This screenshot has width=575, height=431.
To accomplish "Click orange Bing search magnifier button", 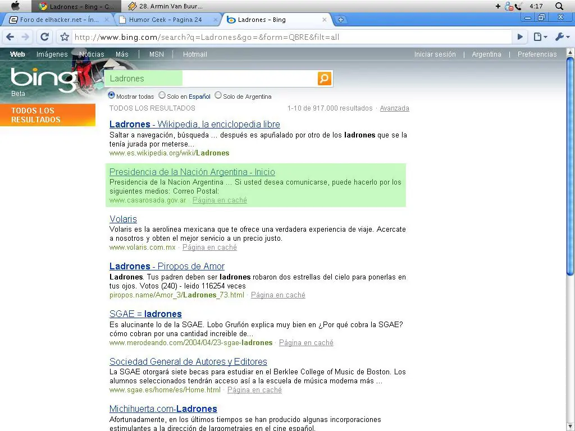I will [325, 79].
